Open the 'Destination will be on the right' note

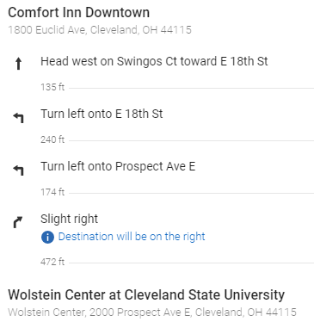132,237
